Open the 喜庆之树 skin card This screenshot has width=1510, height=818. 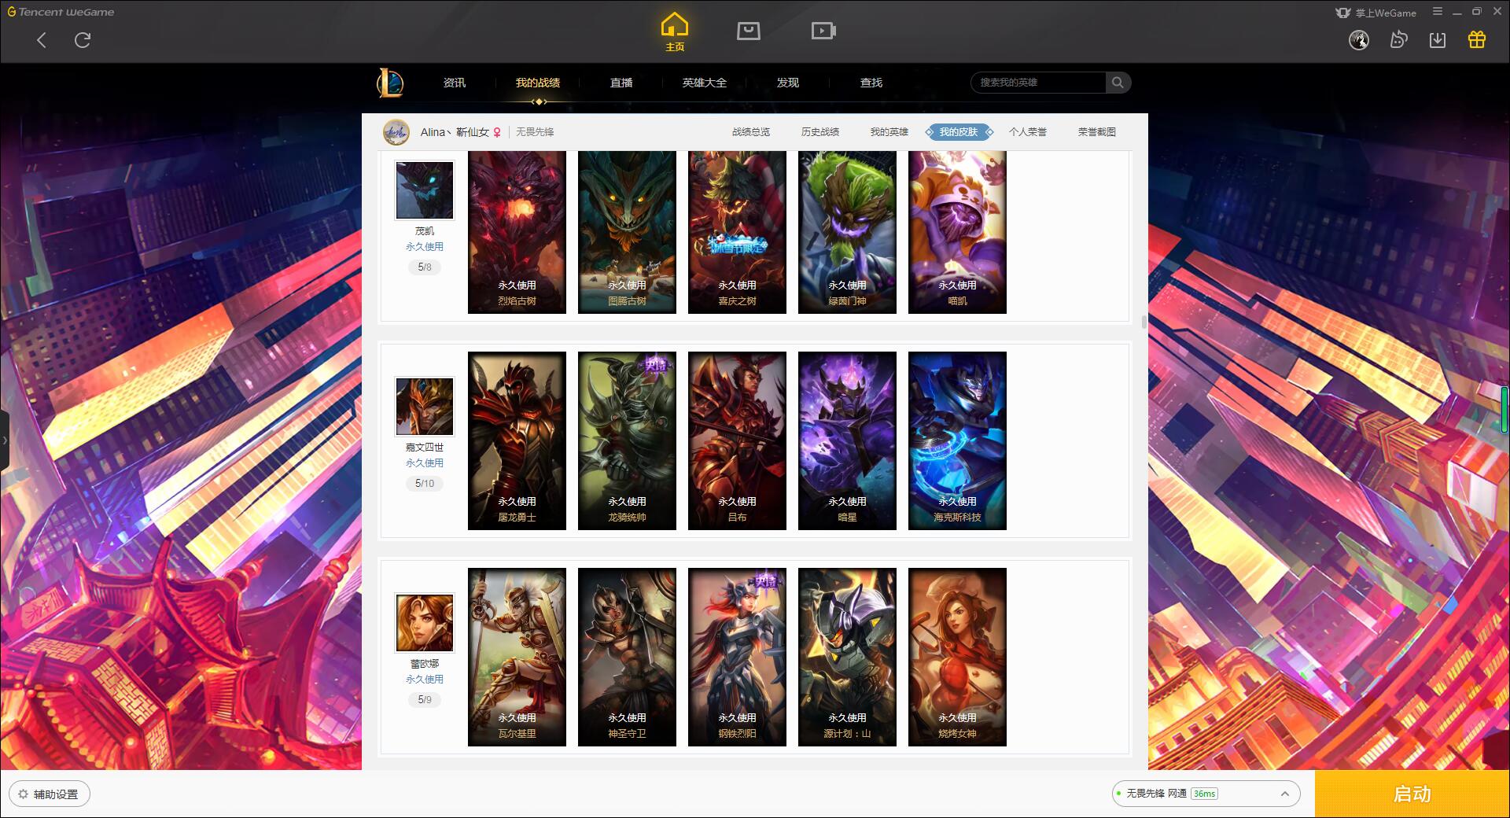pos(737,232)
